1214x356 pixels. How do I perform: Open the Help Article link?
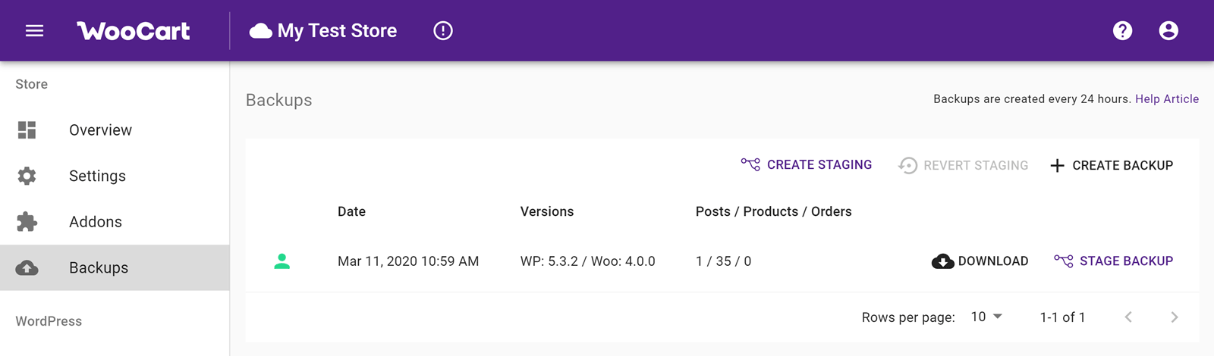(x=1167, y=99)
